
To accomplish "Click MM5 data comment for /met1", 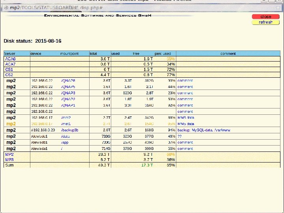I will (186, 124).
